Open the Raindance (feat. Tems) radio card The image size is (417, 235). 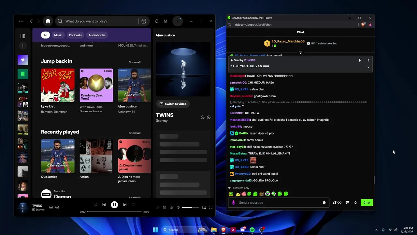[96, 85]
